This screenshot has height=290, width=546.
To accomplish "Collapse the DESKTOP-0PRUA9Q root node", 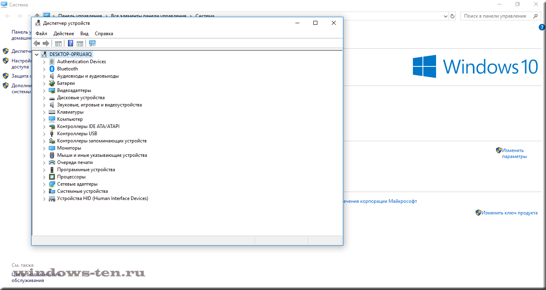I will point(37,54).
